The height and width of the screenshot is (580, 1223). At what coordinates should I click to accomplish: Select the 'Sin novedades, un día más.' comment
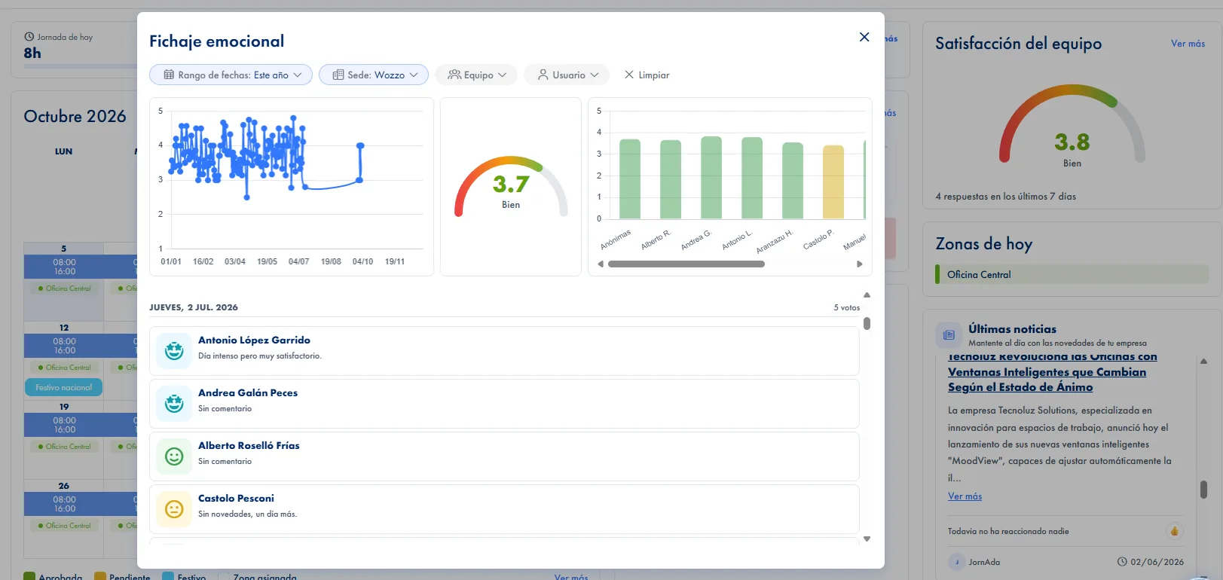pyautogui.click(x=247, y=514)
